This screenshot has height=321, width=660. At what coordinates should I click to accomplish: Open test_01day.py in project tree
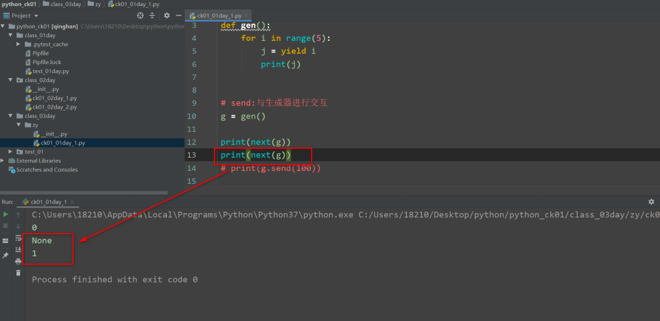coord(51,71)
